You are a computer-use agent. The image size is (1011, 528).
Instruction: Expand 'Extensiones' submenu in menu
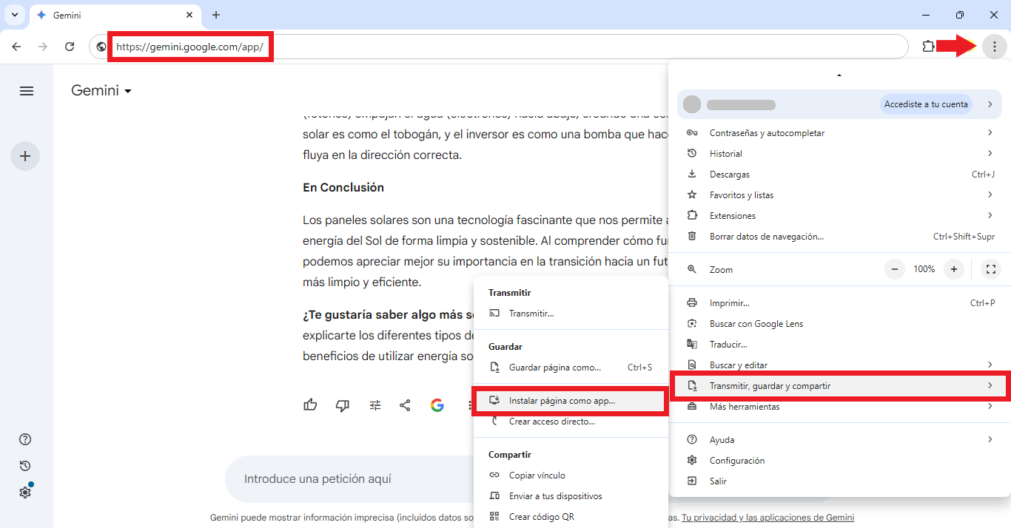839,216
